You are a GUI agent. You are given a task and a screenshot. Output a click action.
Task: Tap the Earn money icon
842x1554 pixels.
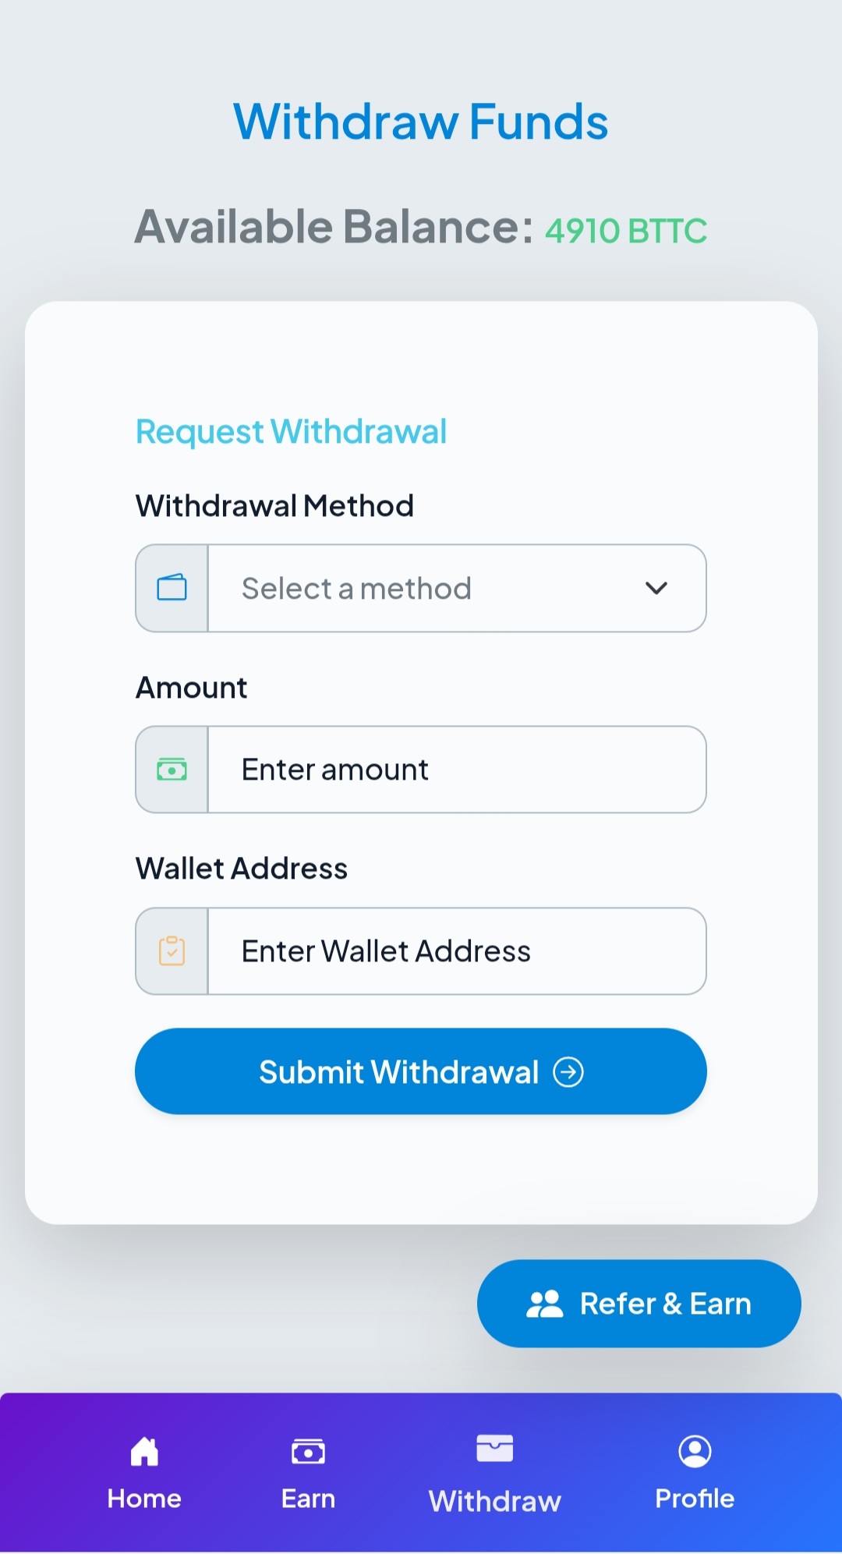[308, 1451]
